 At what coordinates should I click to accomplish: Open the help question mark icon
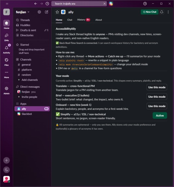tap(145, 4)
